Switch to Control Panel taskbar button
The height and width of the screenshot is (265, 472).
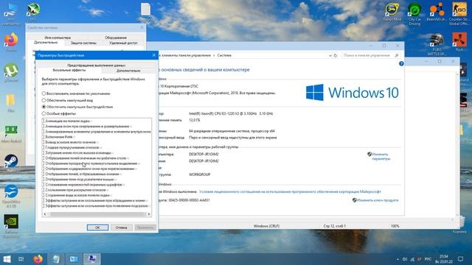74,258
